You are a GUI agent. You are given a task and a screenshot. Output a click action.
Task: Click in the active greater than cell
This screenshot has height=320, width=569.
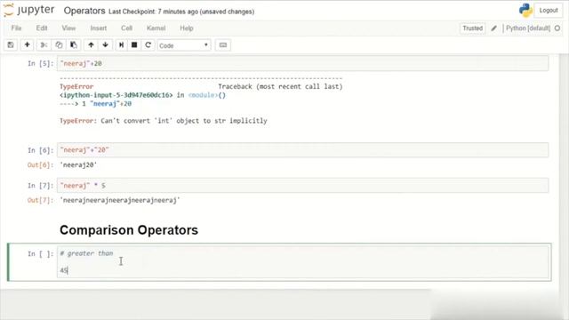[x=302, y=262]
